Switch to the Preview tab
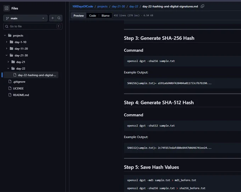The image size is (241, 192). [x=79, y=16]
